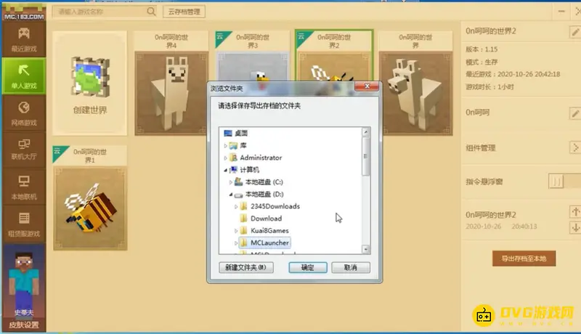Click the search magnifier icon

[150, 12]
